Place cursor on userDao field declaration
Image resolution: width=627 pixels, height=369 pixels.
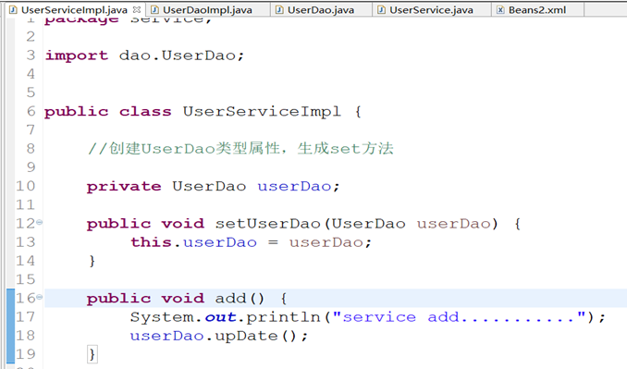[294, 186]
